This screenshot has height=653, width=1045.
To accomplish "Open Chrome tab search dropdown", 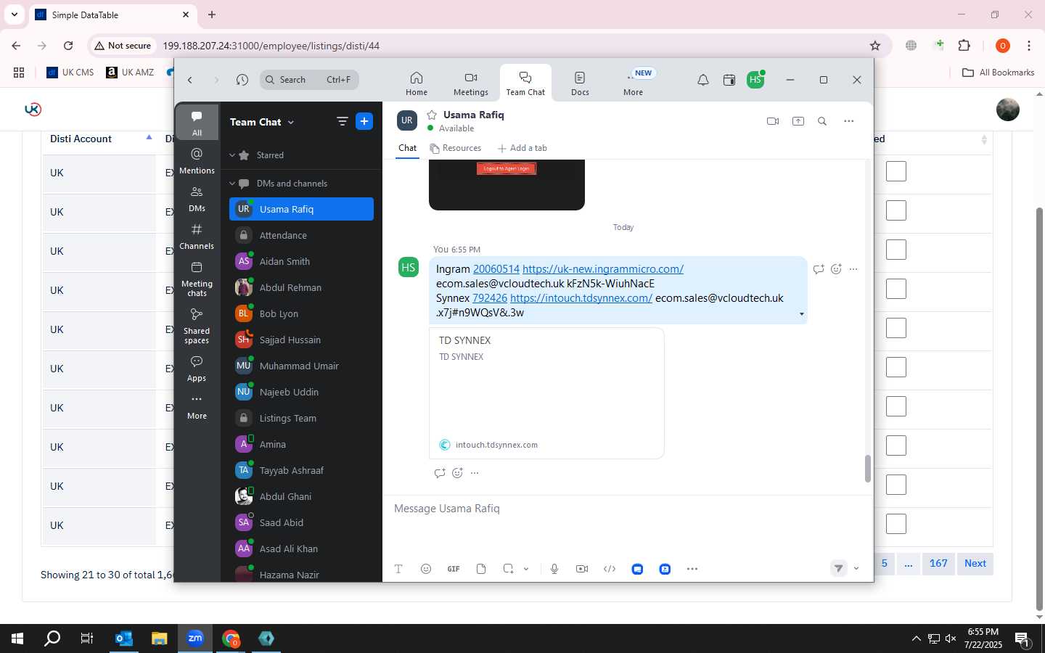I will (14, 15).
